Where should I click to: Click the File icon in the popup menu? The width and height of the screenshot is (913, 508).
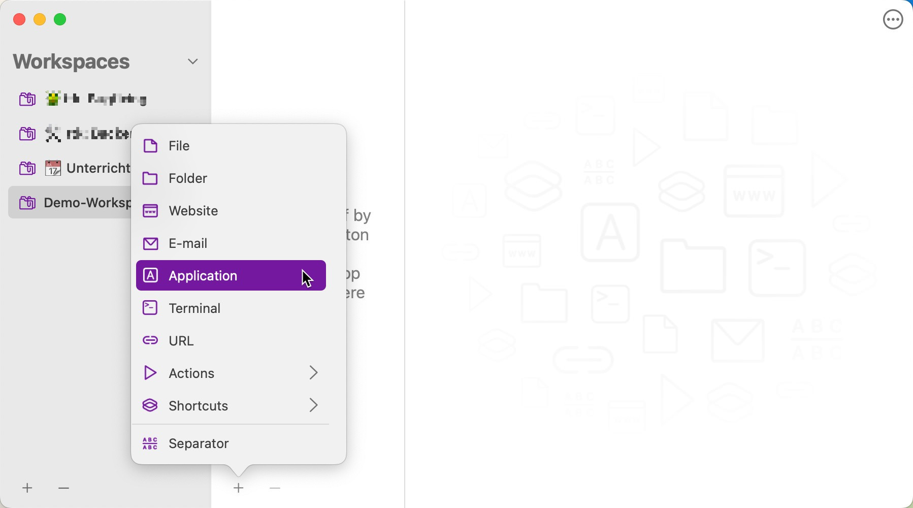150,146
